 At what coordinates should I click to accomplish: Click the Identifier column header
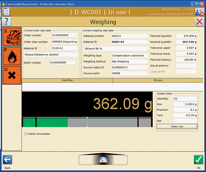[x=67, y=80]
